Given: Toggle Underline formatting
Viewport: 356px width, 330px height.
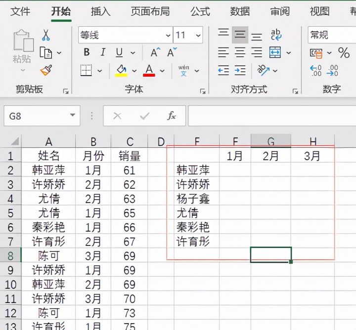Looking at the screenshot, I should pos(119,53).
